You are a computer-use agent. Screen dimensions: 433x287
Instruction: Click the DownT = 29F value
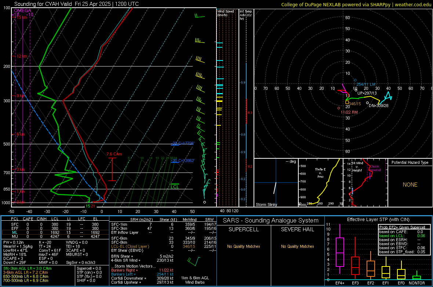[x=15, y=262]
